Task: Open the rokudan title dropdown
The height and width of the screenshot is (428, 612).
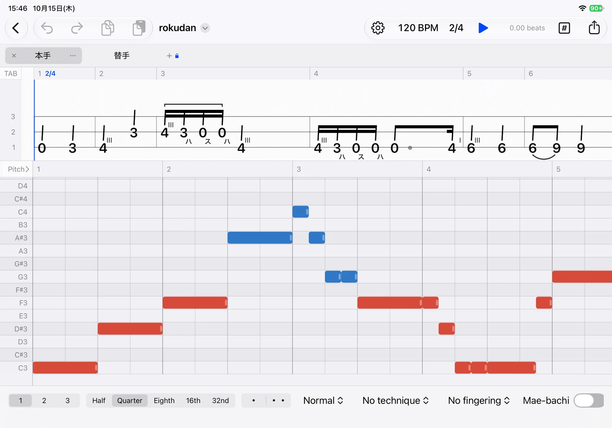Action: pos(205,28)
